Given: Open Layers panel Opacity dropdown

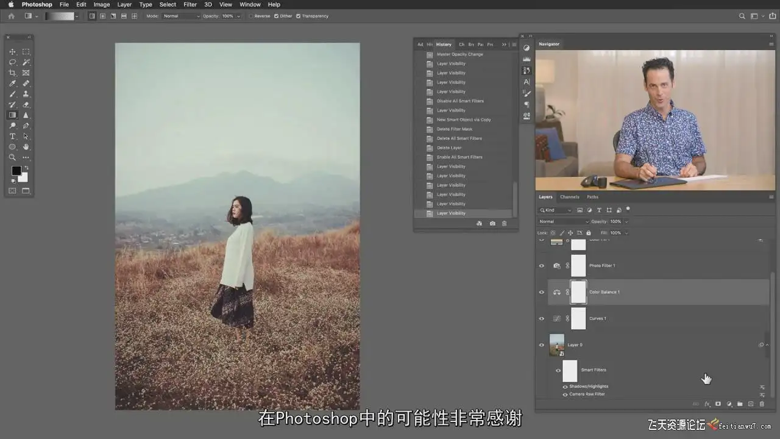Looking at the screenshot, I should coord(626,221).
